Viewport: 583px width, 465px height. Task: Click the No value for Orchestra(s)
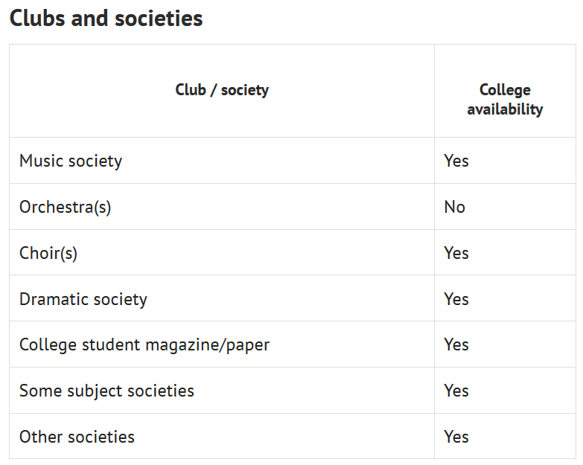[454, 208]
